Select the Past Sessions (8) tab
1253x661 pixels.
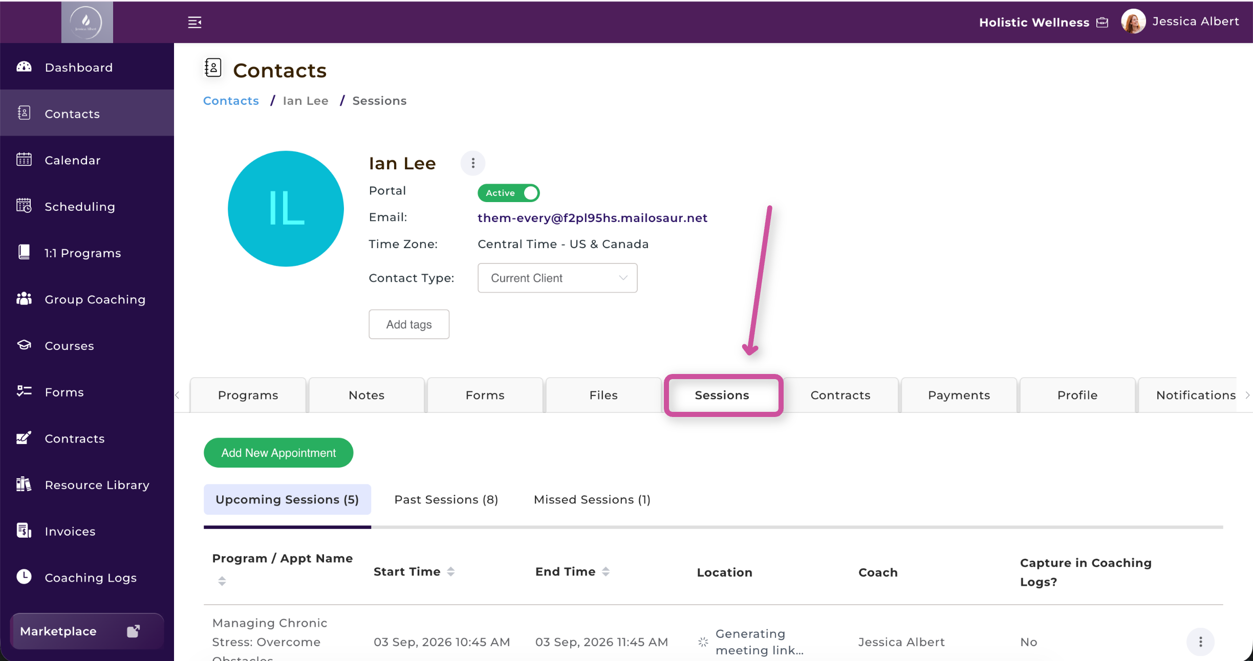(x=446, y=499)
